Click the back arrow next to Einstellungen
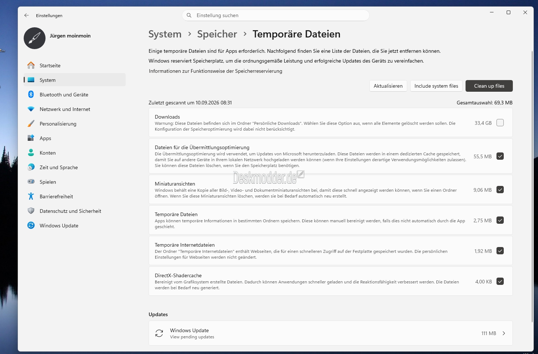 pyautogui.click(x=26, y=15)
